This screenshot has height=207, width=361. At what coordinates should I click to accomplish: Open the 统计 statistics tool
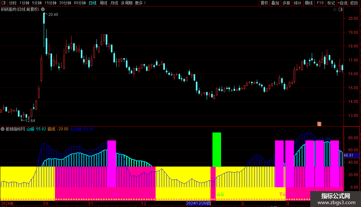point(297,3)
